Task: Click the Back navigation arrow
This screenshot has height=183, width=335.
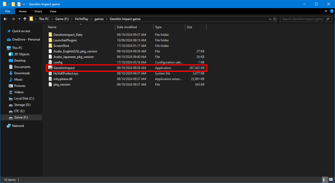Action: 5,19
